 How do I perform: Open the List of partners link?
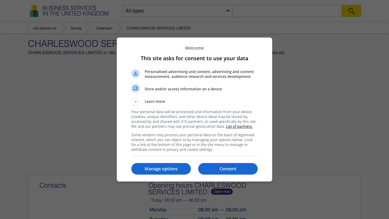tap(239, 127)
